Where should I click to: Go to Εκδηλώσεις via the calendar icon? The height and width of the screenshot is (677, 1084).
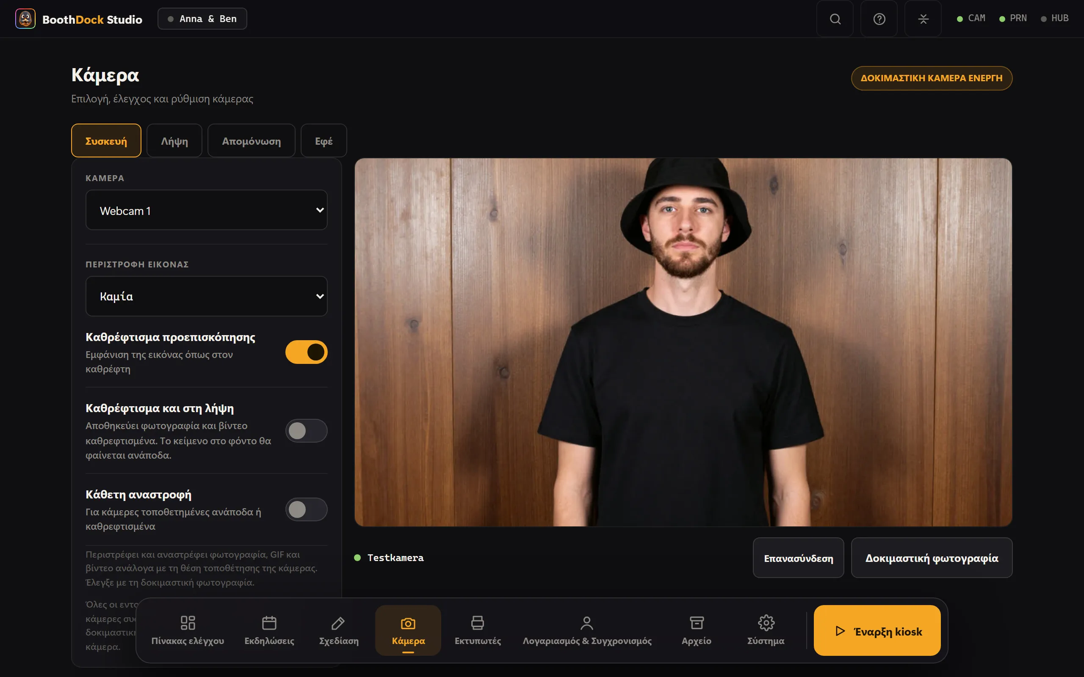tap(269, 630)
